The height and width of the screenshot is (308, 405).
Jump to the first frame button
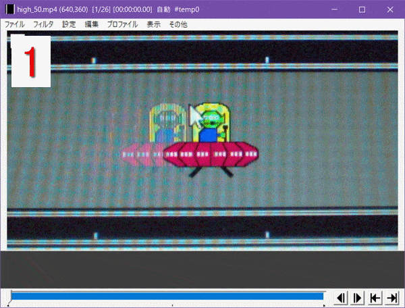(375, 298)
